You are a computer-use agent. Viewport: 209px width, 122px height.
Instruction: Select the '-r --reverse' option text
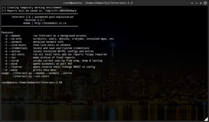click(x=13, y=67)
